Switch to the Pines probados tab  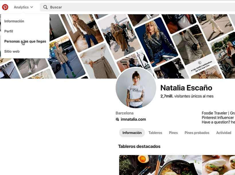[197, 133]
